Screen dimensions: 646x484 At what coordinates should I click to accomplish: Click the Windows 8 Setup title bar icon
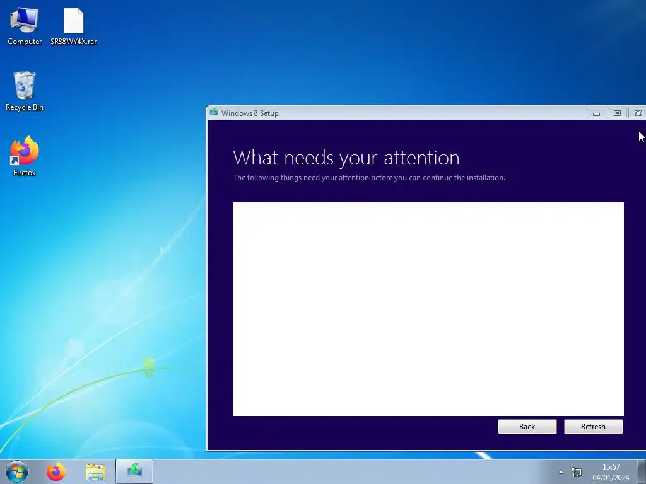coord(213,112)
